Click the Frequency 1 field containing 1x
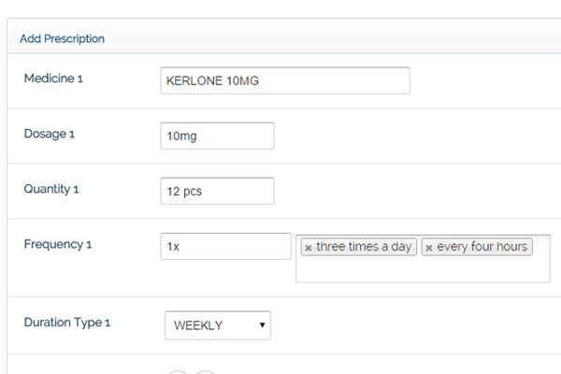This screenshot has height=374, width=561. coord(225,246)
